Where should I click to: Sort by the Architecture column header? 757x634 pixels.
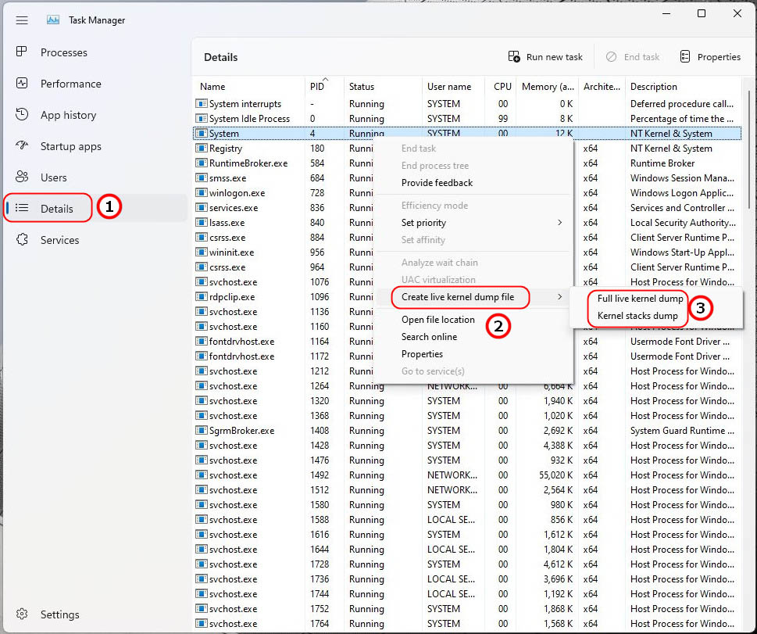coord(602,87)
